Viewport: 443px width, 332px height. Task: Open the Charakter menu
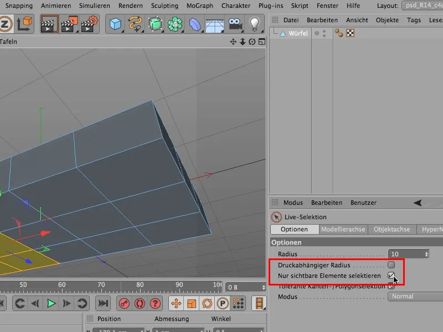tap(236, 6)
